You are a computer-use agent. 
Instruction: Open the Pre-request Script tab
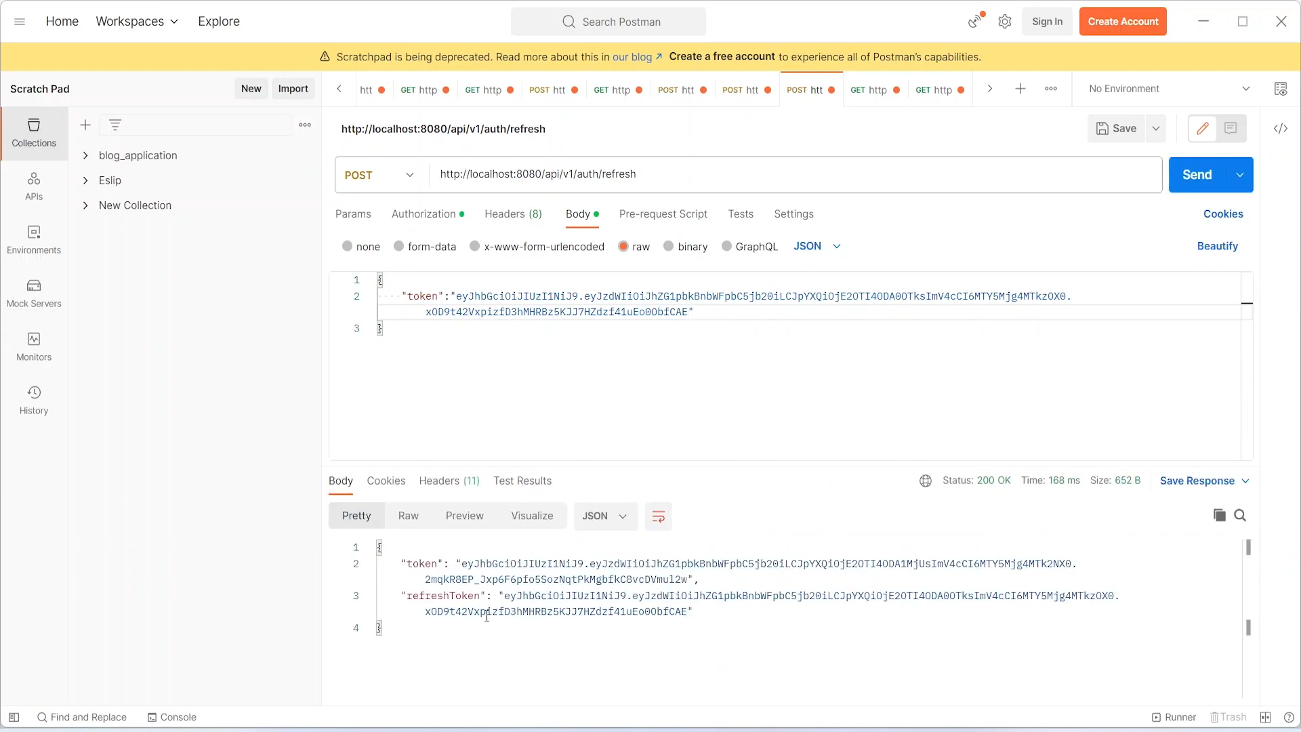tap(663, 214)
